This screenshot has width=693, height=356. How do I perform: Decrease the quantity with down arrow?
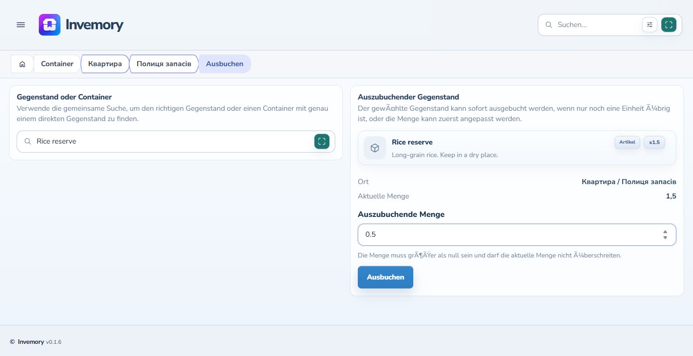point(665,238)
